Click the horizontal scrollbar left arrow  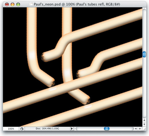[x=136, y=129]
